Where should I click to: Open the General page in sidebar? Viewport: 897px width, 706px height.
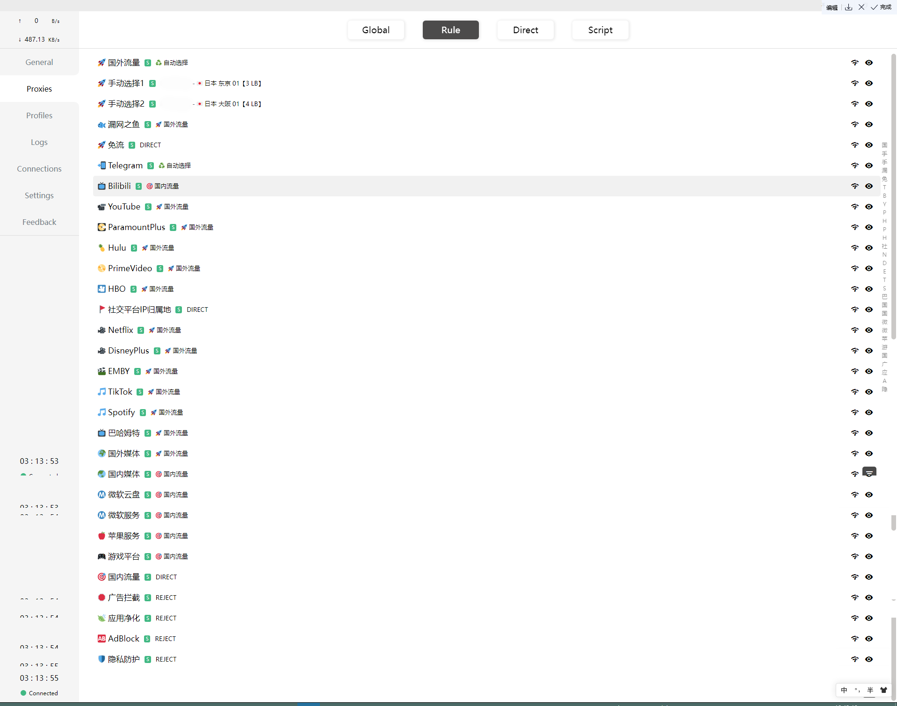click(x=39, y=62)
